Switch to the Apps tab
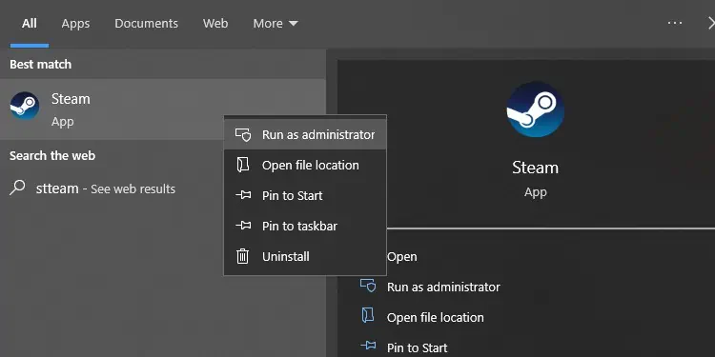 click(75, 23)
